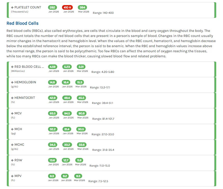Image resolution: width=223 pixels, height=189 pixels.
Task: Click the HEMATOCRIT test name
Action: pyautogui.click(x=25, y=98)
